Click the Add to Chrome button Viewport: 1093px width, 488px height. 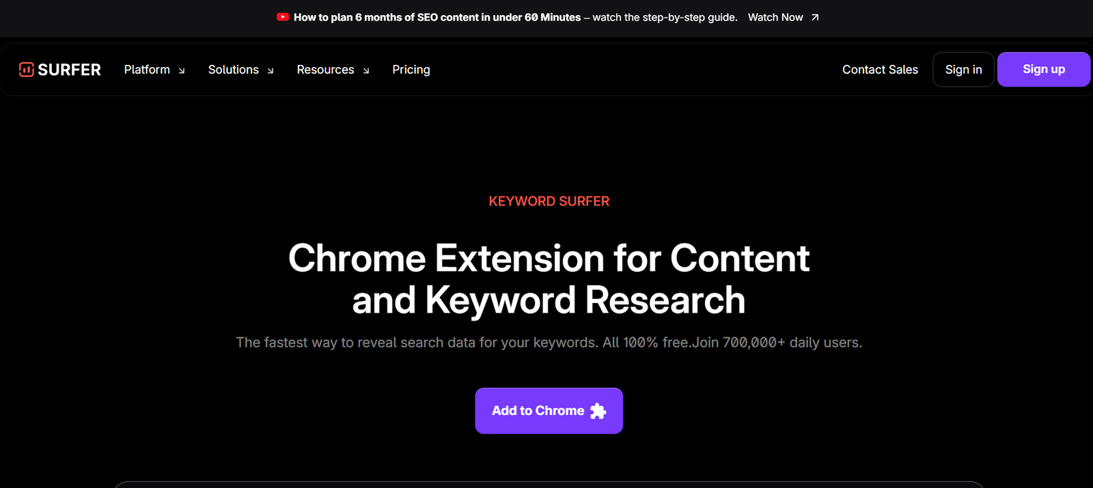(x=549, y=411)
